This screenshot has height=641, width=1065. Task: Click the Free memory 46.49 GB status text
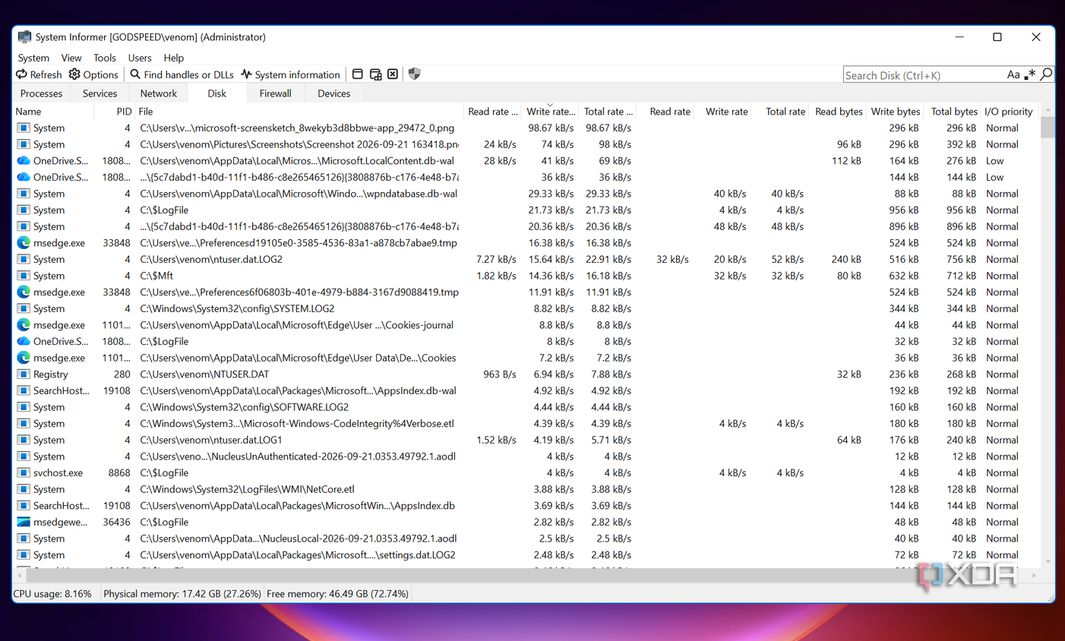[338, 594]
